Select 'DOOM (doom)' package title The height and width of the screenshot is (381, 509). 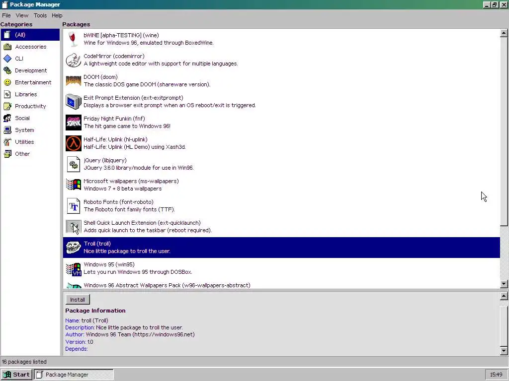coord(100,77)
